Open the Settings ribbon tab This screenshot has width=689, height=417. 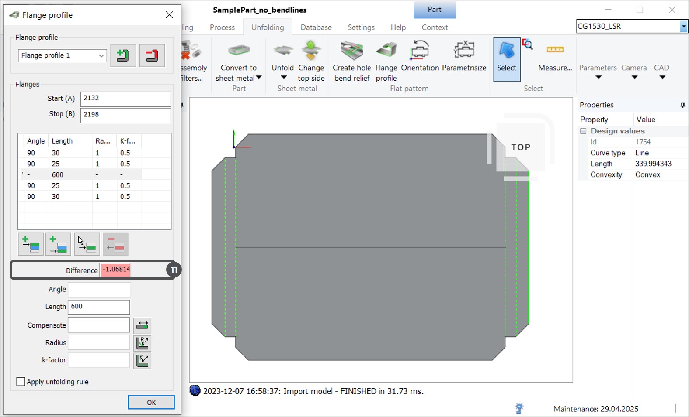click(361, 27)
